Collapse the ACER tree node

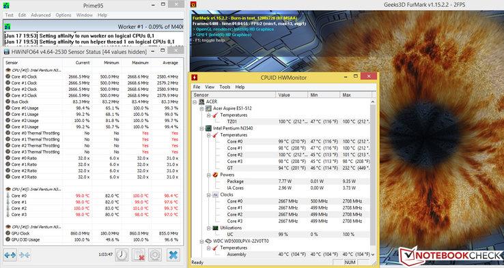click(x=195, y=102)
